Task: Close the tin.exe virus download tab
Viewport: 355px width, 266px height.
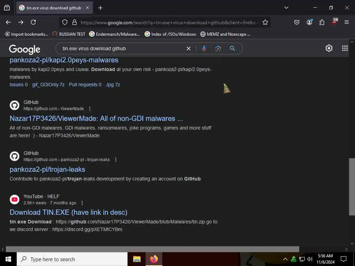Action: pyautogui.click(x=87, y=8)
